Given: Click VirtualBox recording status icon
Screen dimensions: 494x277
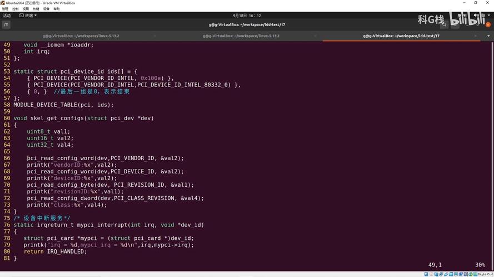Looking at the screenshot, I should (461, 274).
